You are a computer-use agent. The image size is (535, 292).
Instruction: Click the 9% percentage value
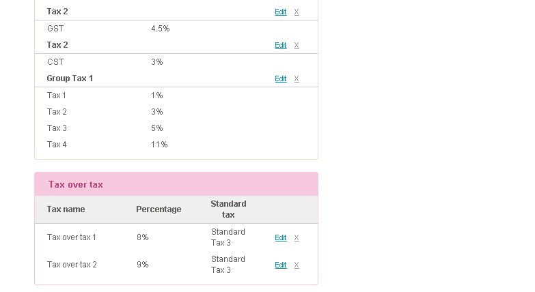click(x=143, y=265)
